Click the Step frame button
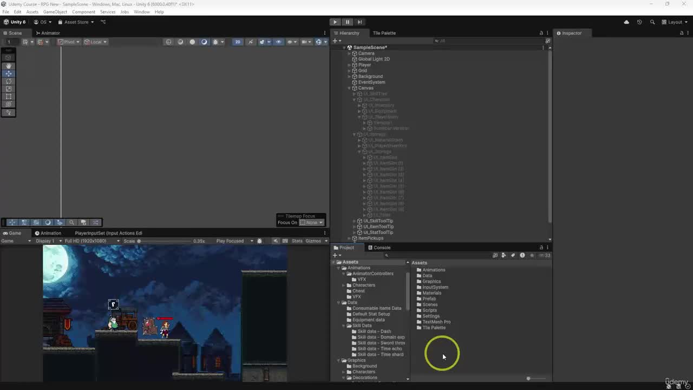The image size is (693, 390). (x=359, y=22)
